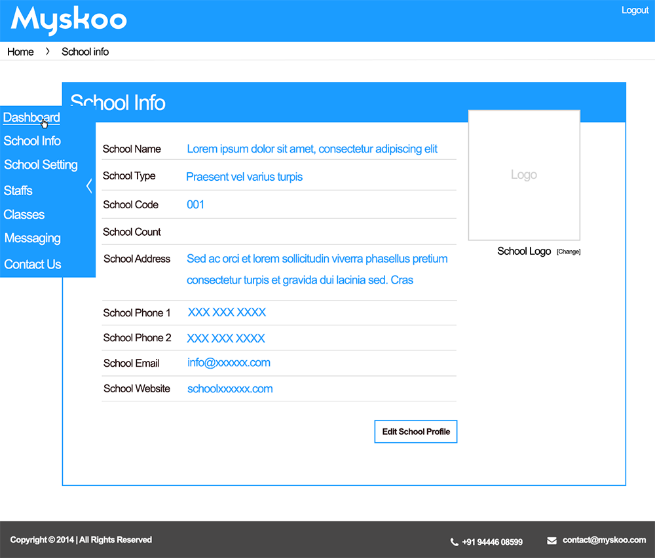This screenshot has width=655, height=558.
Task: Open Contact Us in the sidebar
Action: (33, 264)
